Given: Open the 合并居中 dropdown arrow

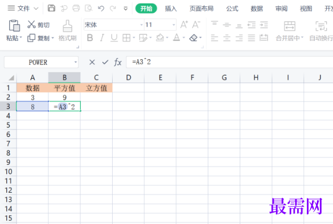Looking at the screenshot, I should pos(302,38).
